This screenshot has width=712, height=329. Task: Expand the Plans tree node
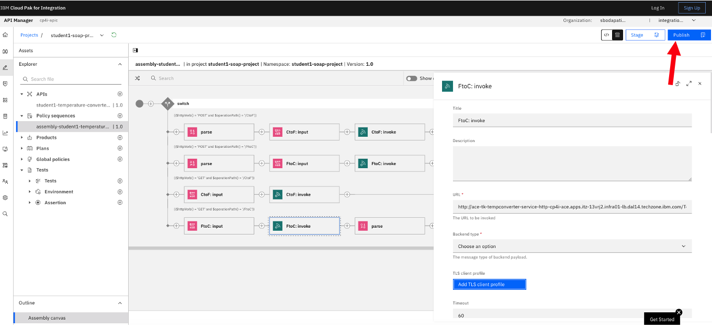click(x=22, y=148)
